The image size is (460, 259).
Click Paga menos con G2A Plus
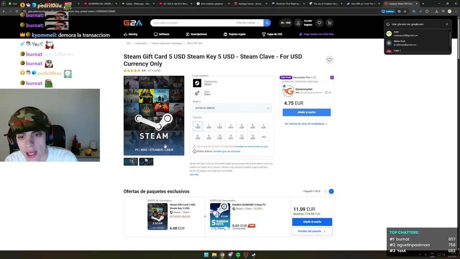coord(316,34)
